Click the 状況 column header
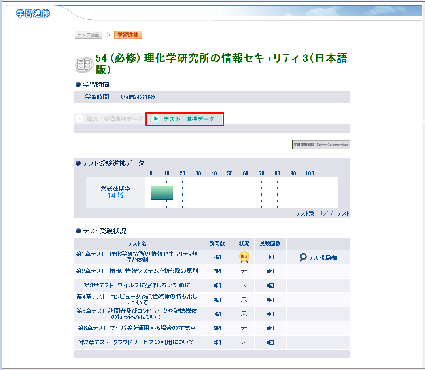 (x=244, y=244)
